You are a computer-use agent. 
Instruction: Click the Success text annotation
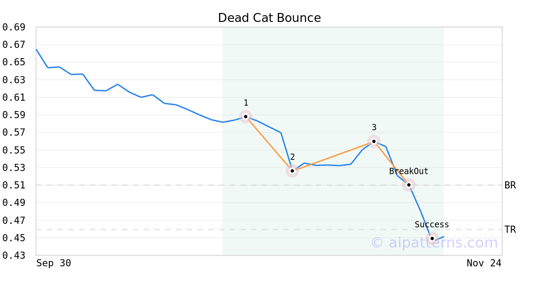pos(432,225)
